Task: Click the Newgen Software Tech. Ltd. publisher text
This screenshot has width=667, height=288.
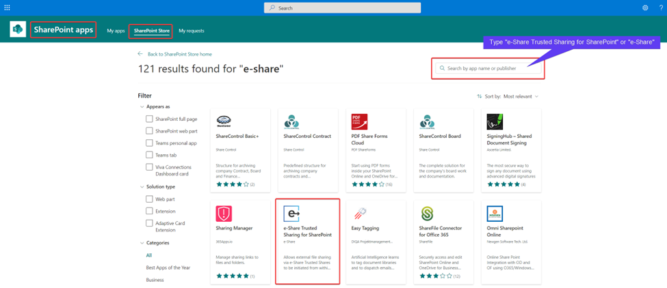Action: pyautogui.click(x=507, y=242)
